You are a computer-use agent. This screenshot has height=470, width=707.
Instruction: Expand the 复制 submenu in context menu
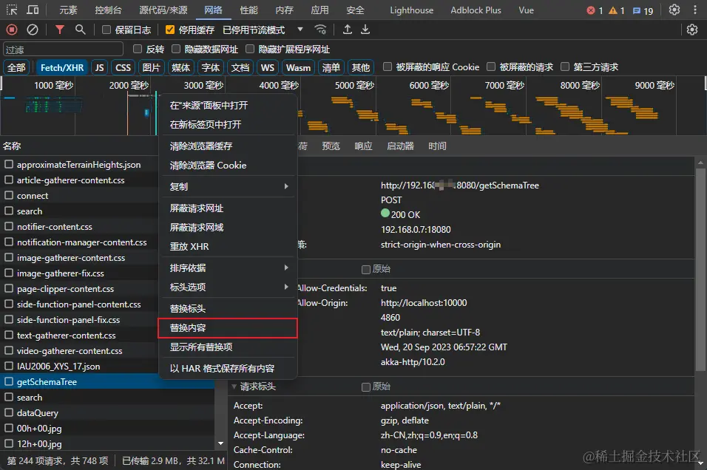[229, 186]
